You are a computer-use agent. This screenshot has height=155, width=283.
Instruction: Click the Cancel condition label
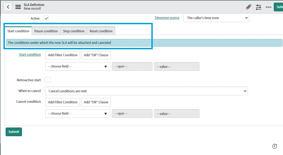[29, 102]
